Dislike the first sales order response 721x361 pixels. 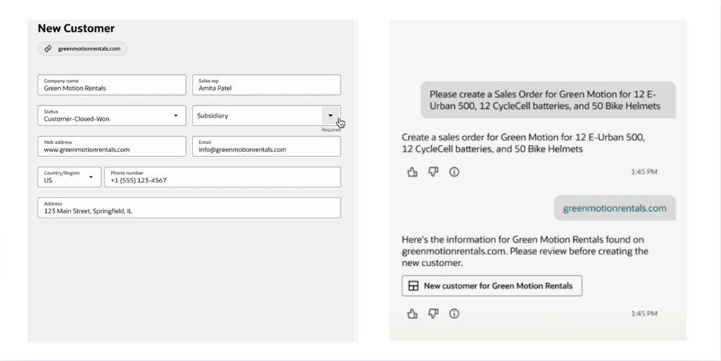pyautogui.click(x=433, y=172)
